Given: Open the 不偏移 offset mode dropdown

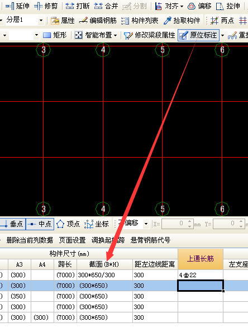Looking at the screenshot, I should point(146,224).
